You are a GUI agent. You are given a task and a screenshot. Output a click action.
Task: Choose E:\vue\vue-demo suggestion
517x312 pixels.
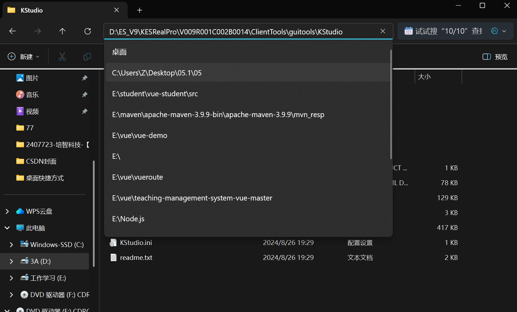pyautogui.click(x=248, y=135)
